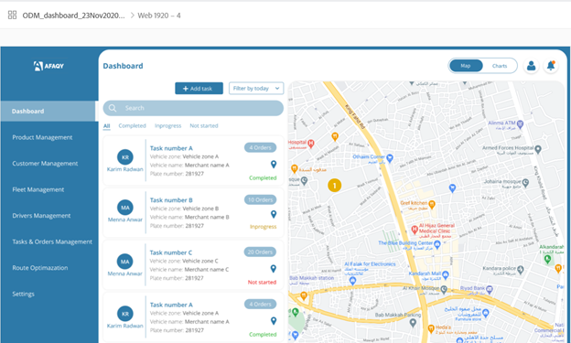Select the Not started filter tab
The height and width of the screenshot is (343, 571).
pyautogui.click(x=203, y=125)
